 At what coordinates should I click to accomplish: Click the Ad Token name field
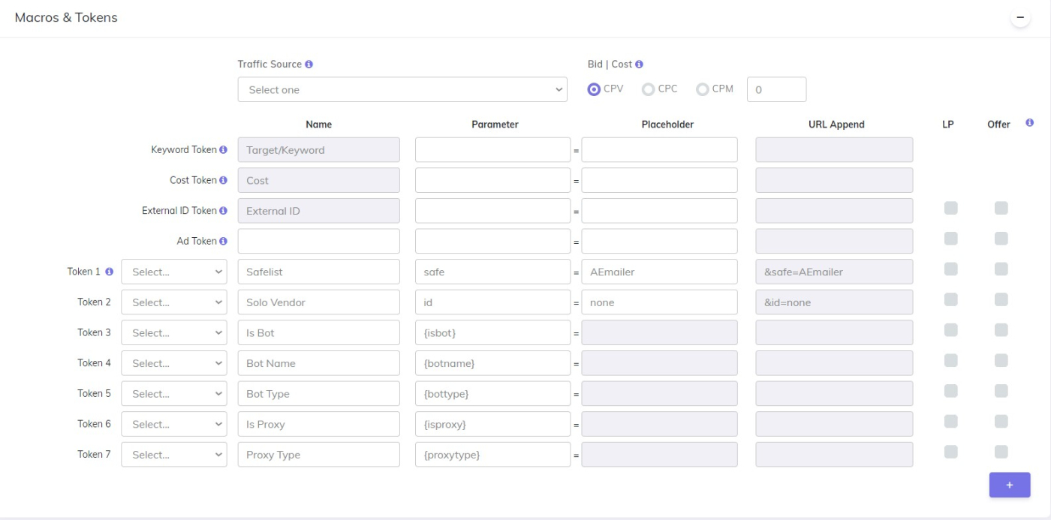click(318, 241)
